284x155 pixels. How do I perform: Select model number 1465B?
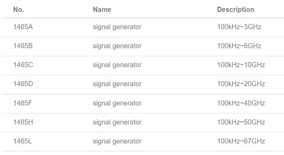click(23, 46)
